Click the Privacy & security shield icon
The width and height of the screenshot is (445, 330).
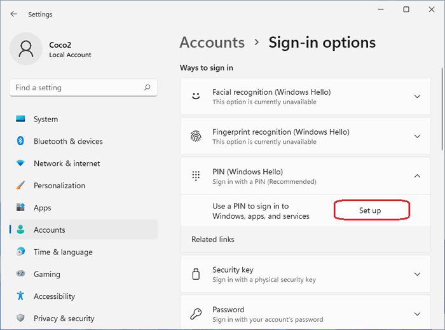tap(20, 318)
